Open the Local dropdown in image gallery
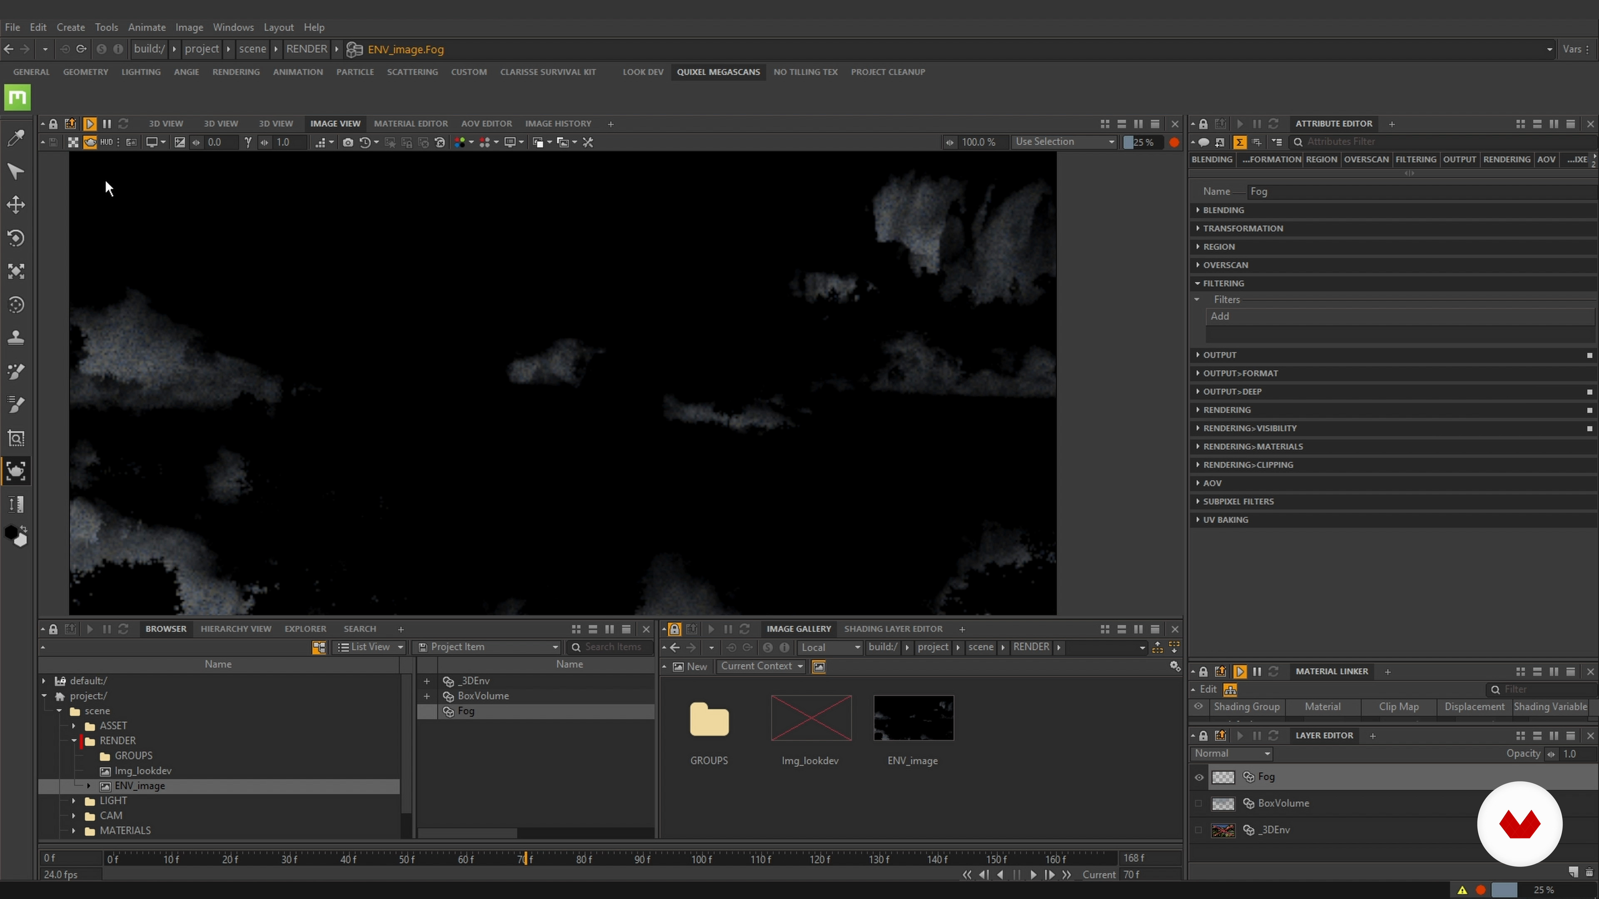The image size is (1599, 899). click(x=830, y=647)
